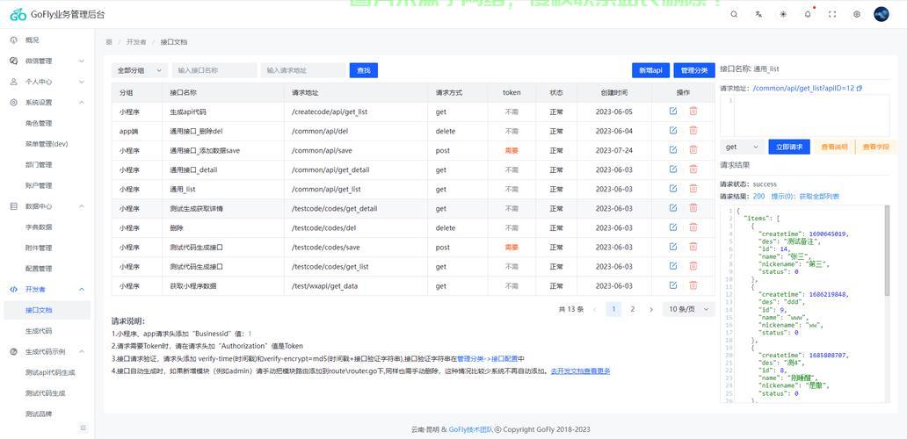
Task: Click the 新增api button
Action: [650, 70]
